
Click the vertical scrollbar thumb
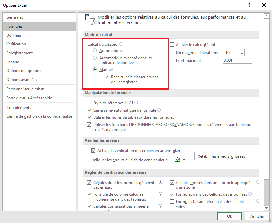pyautogui.click(x=266, y=99)
